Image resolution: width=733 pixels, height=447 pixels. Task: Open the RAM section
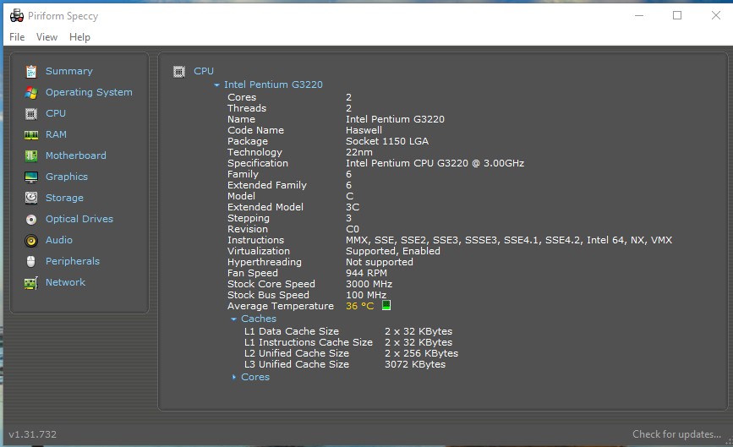click(56, 134)
